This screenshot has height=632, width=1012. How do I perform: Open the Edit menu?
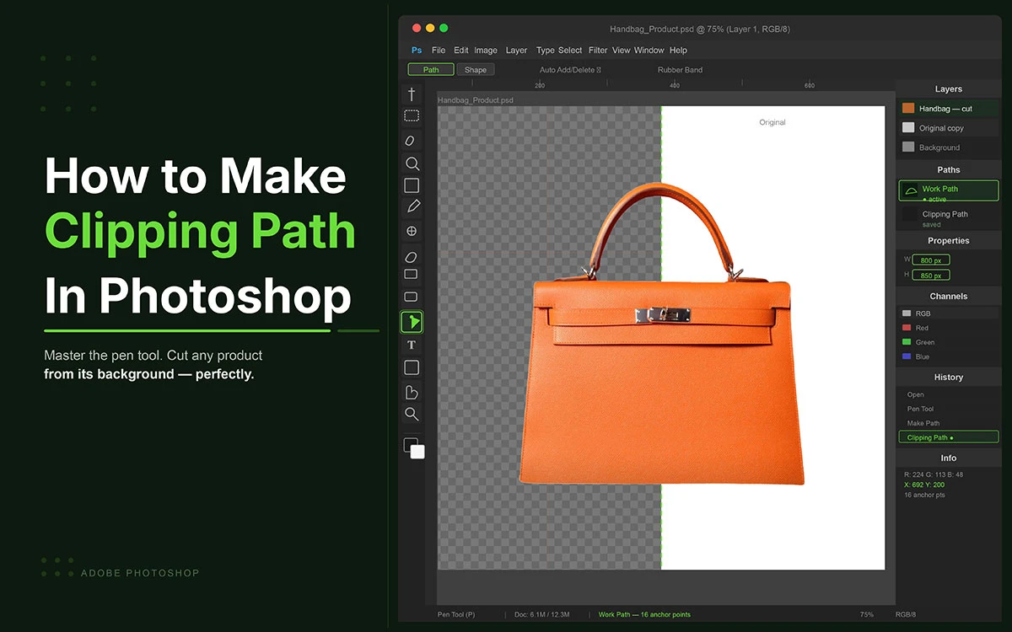460,51
